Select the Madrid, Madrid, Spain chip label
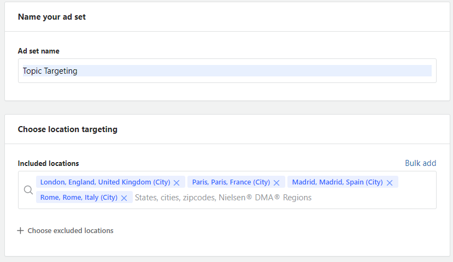This screenshot has height=262, width=453. 337,182
